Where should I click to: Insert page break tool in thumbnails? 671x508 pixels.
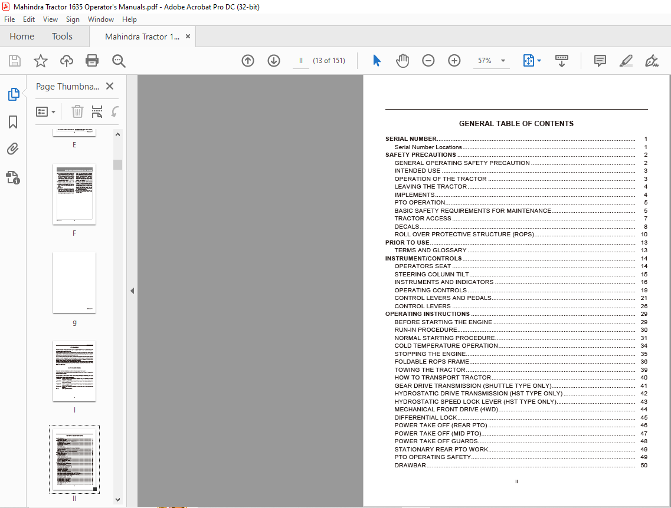(97, 111)
